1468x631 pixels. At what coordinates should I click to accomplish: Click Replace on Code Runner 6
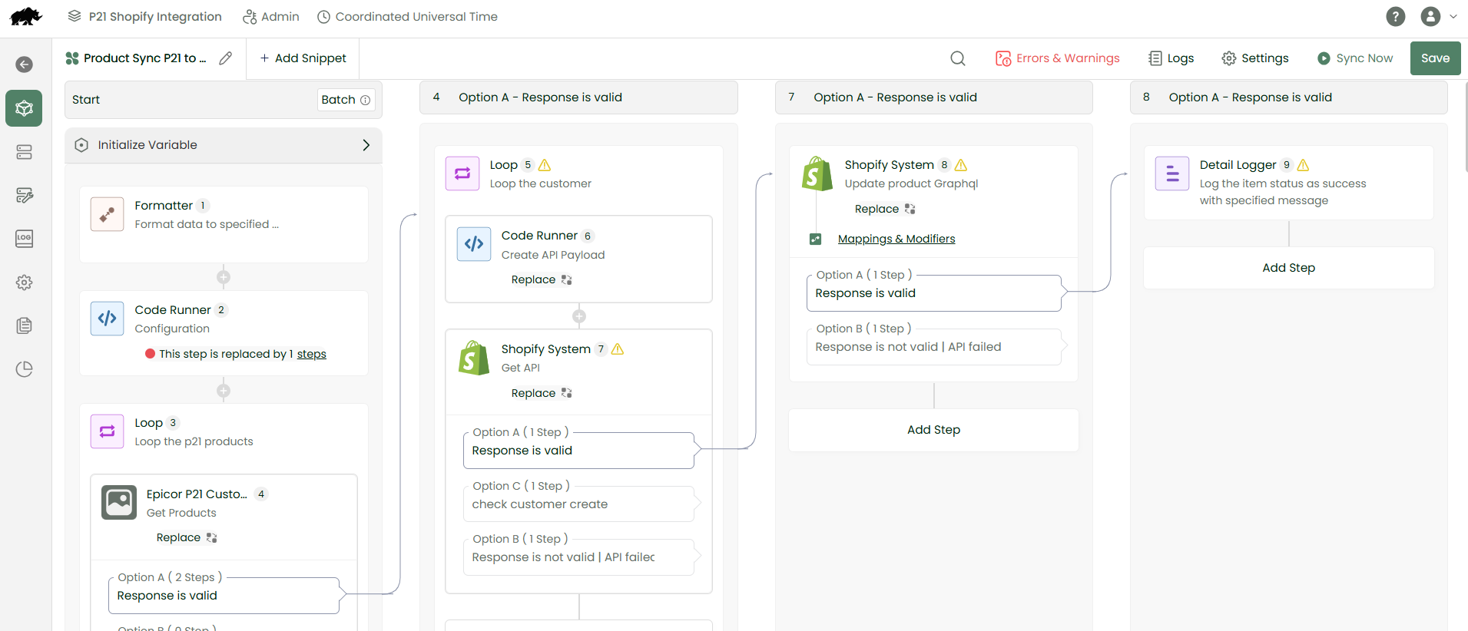coord(542,279)
